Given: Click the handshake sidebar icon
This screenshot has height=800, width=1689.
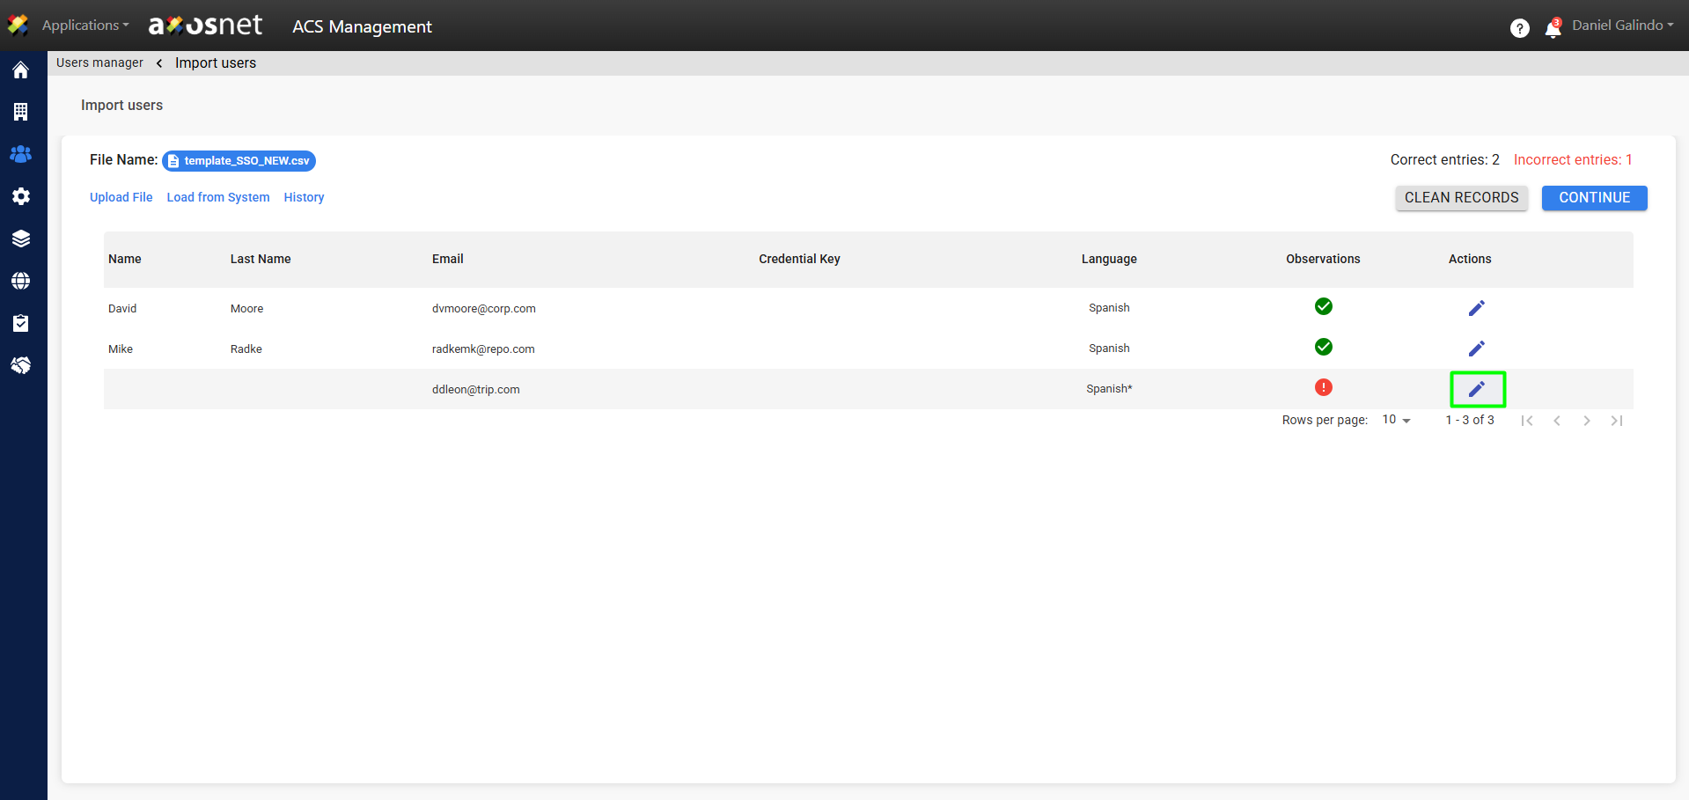Looking at the screenshot, I should coord(21,365).
